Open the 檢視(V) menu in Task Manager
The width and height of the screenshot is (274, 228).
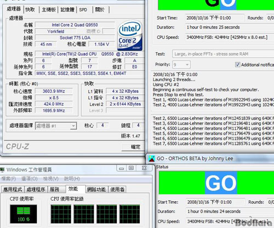click(51, 179)
